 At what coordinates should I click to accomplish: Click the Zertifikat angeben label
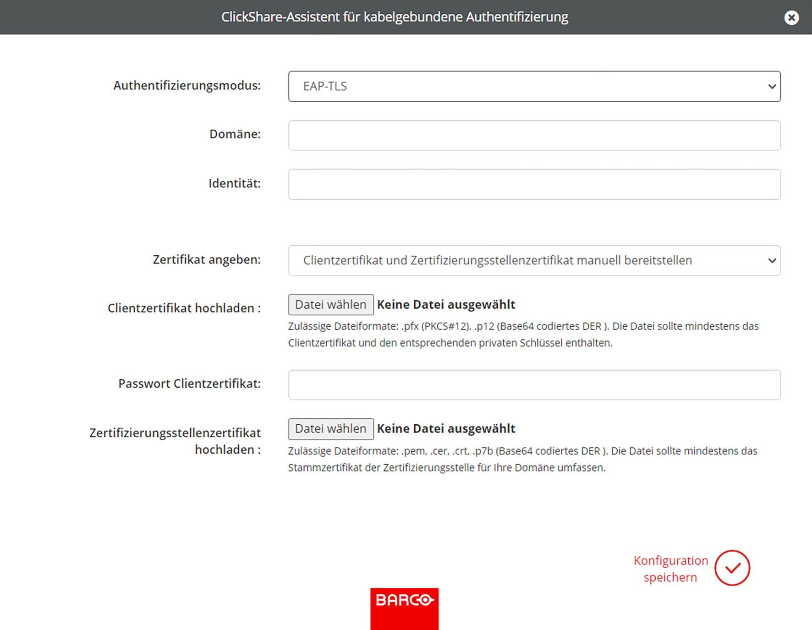[x=207, y=260]
